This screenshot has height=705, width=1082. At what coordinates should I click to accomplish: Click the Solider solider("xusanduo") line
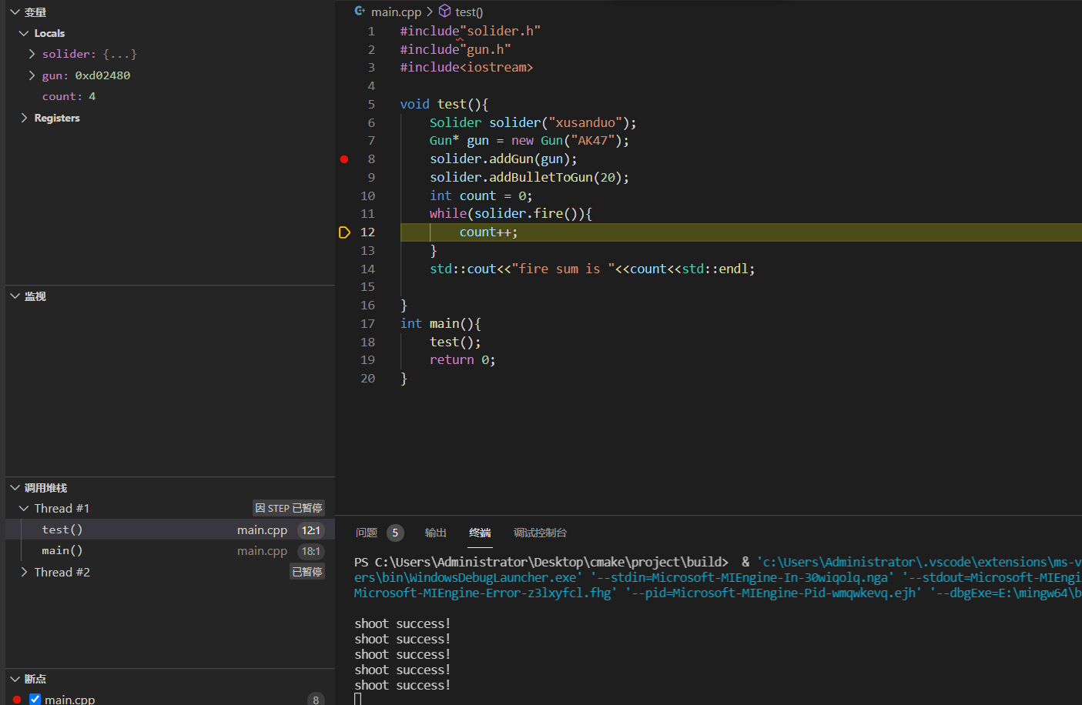pos(533,123)
